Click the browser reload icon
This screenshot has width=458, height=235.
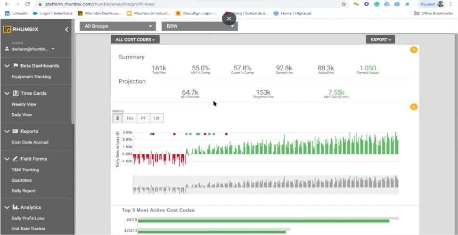27,4
